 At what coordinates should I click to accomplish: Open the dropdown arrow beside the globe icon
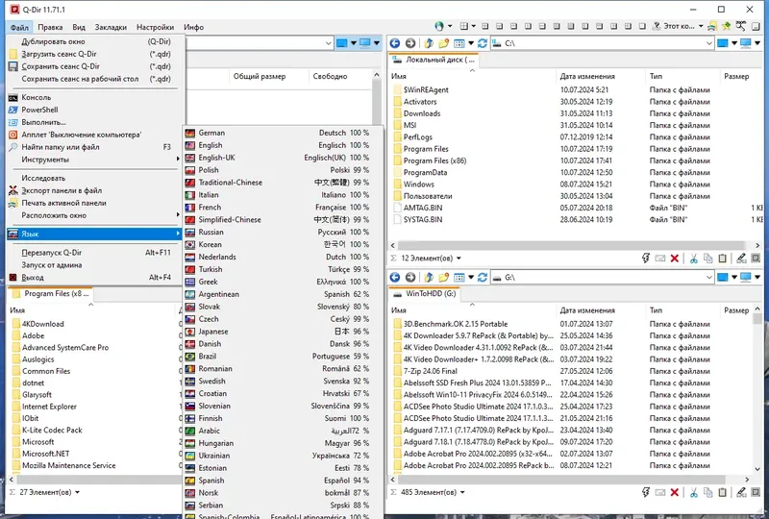450,26
